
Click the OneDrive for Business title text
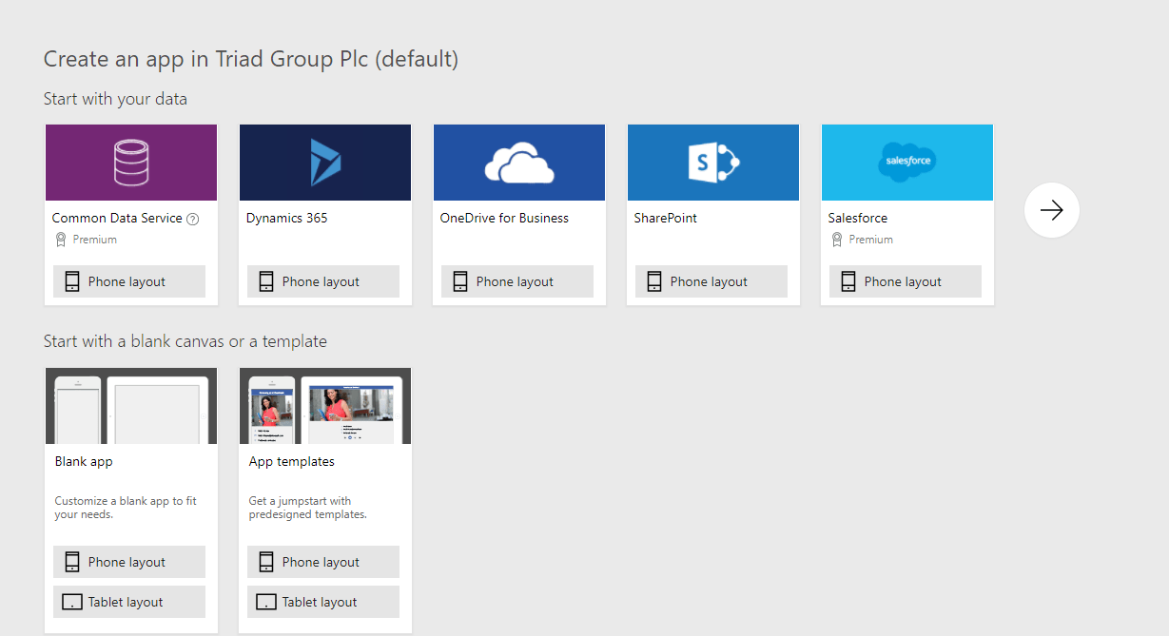(x=504, y=218)
